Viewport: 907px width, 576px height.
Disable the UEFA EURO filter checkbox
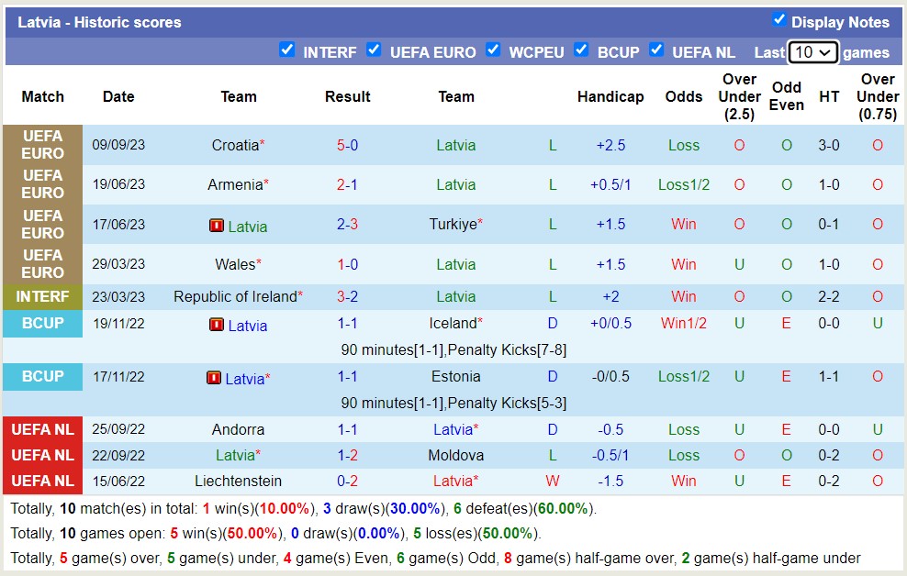pyautogui.click(x=374, y=50)
